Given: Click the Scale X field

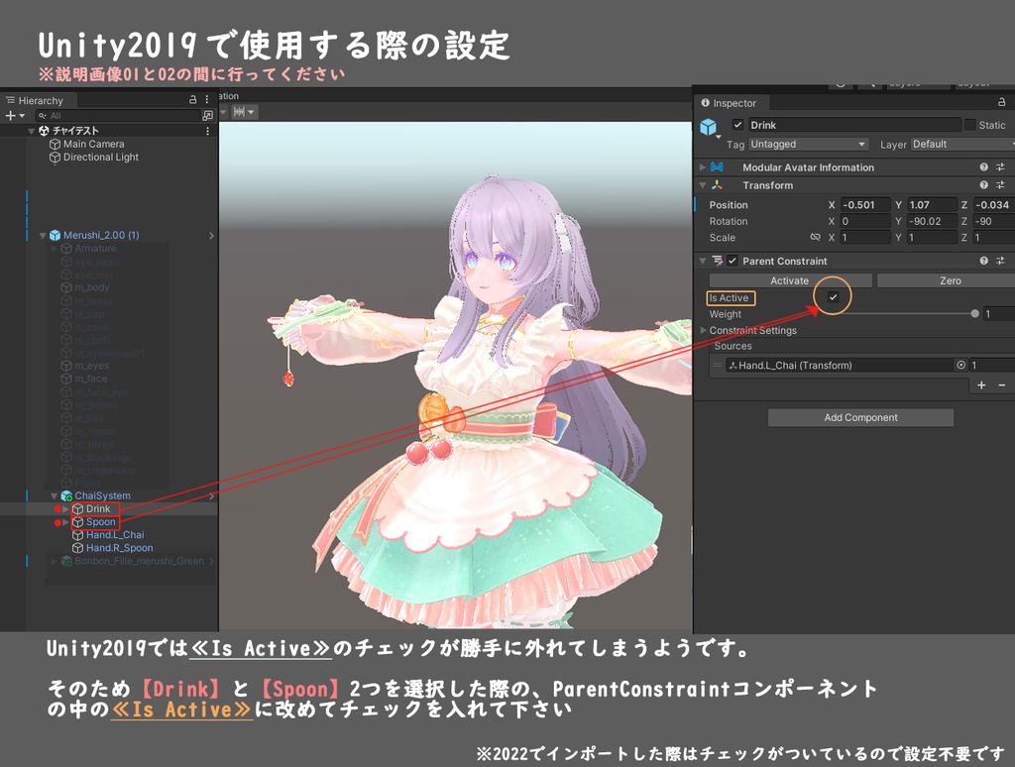Looking at the screenshot, I should tap(865, 238).
